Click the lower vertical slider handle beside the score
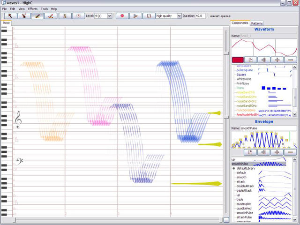 click(x=226, y=117)
